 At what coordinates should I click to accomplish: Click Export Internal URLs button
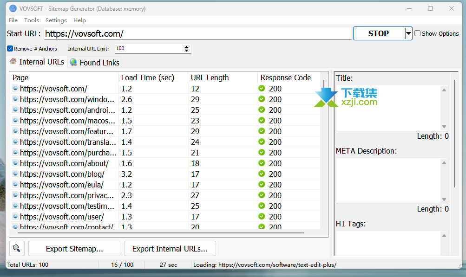tap(170, 249)
